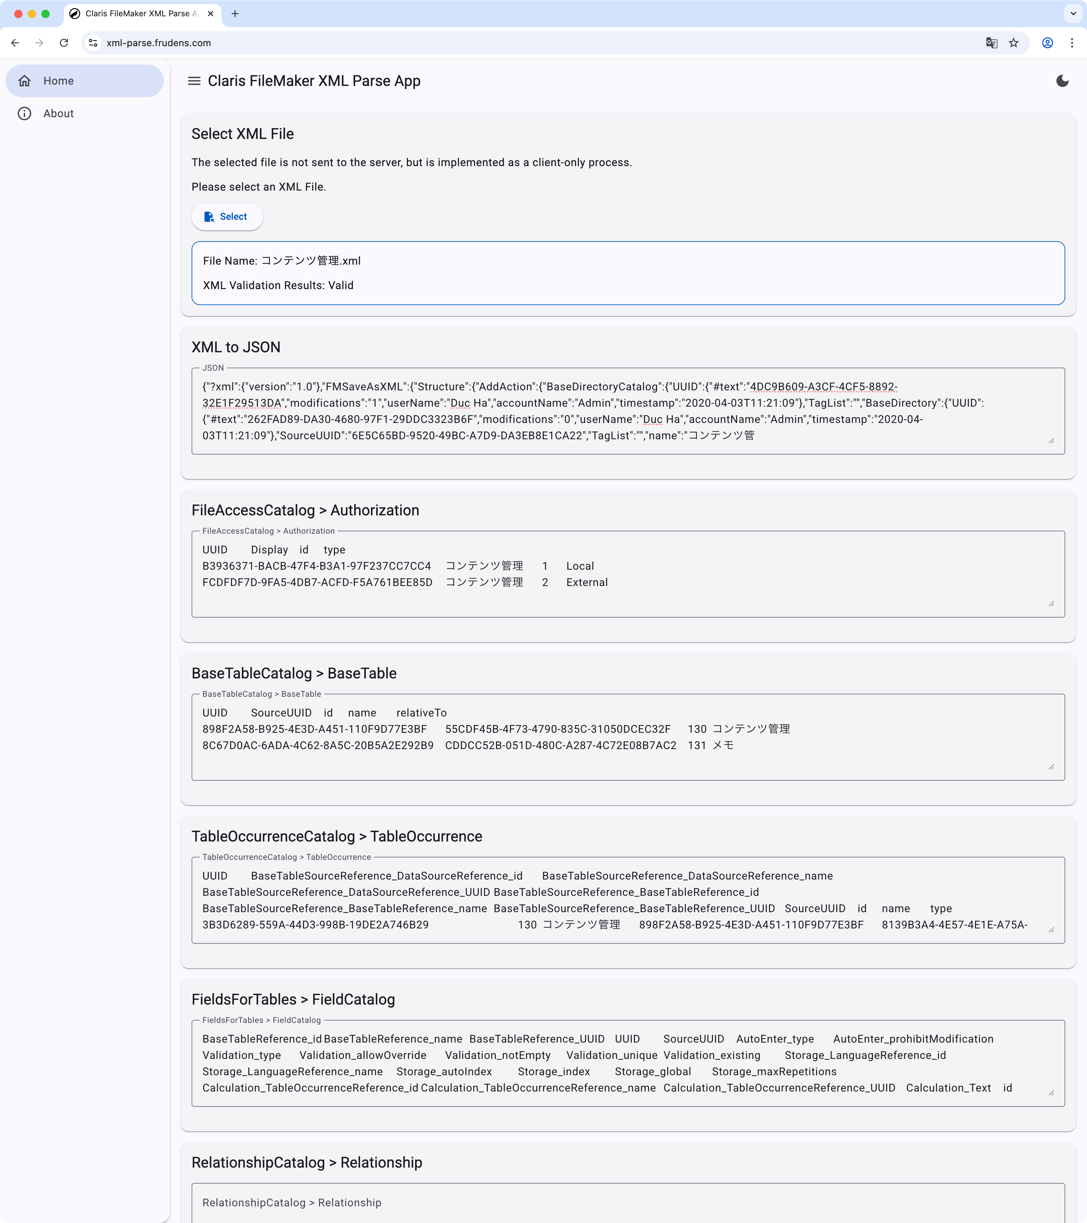1087x1223 pixels.
Task: Click UUID 898F2A58-B925-4E3D-A451-110F9D77E3BF in BaseTable
Action: [x=315, y=729]
